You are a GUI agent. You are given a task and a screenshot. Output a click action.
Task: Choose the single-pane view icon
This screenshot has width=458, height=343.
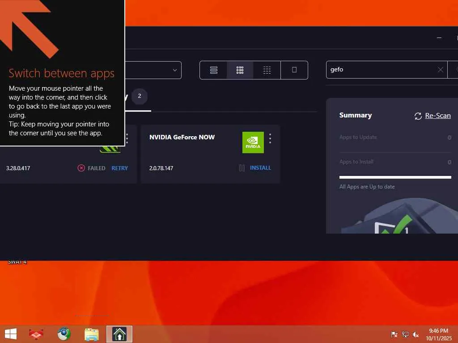tap(294, 70)
